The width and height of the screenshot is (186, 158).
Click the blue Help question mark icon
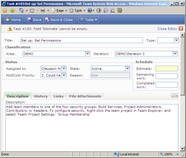[90, 10]
